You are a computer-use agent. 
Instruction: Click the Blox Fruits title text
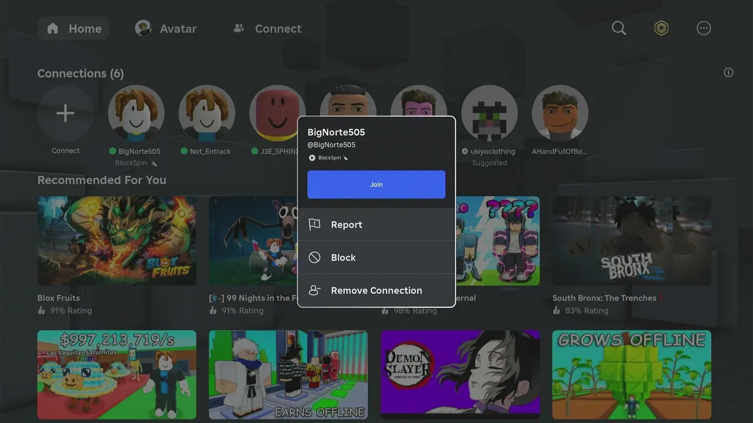[x=59, y=298]
